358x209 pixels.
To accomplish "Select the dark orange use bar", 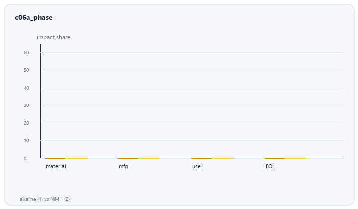I will (201, 158).
